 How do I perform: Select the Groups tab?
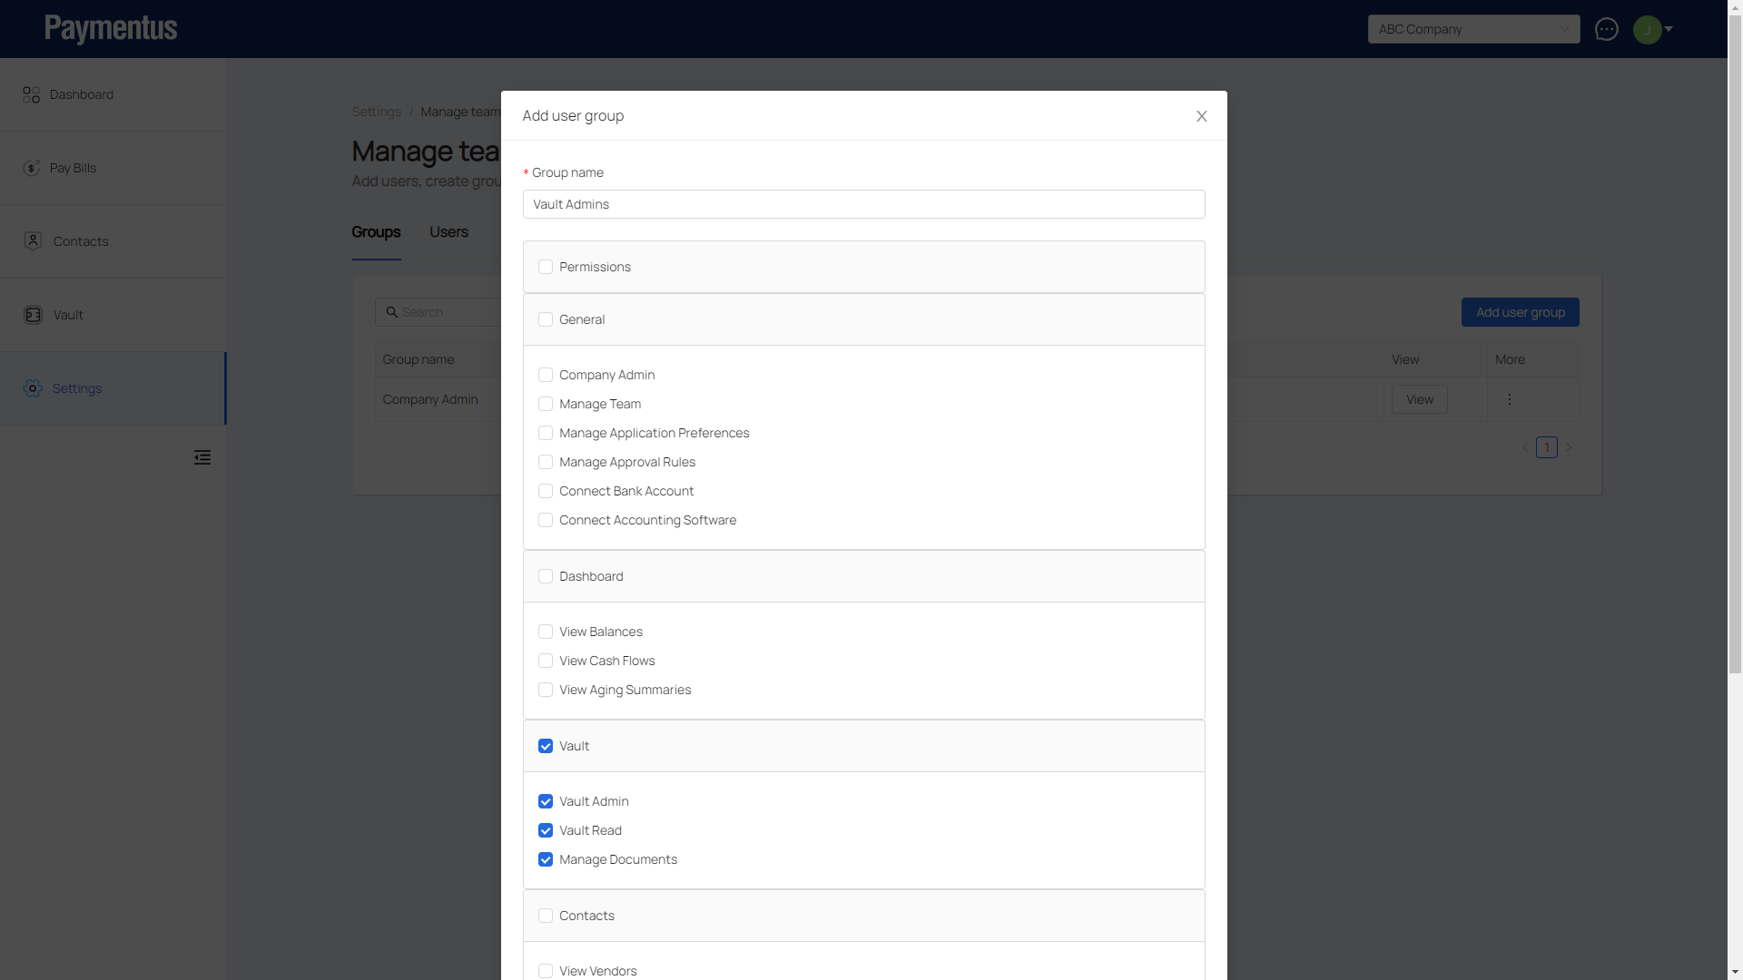pyautogui.click(x=376, y=232)
